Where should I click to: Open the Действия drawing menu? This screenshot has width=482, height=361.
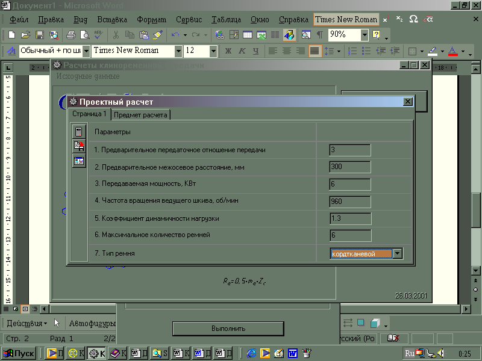point(27,323)
